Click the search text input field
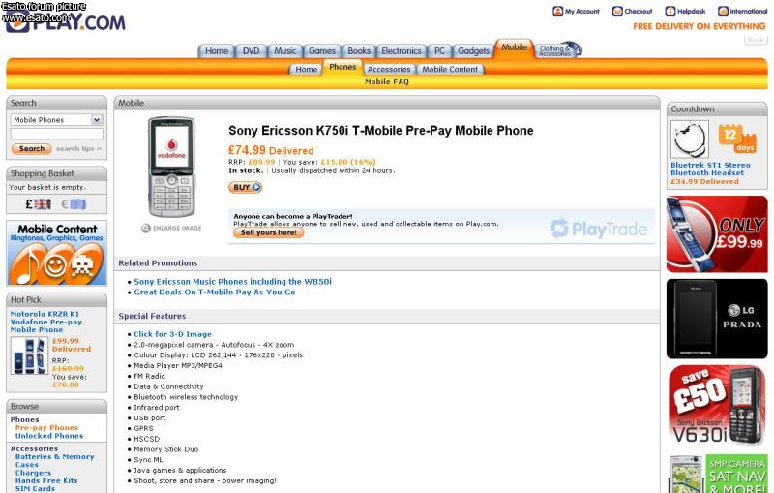Screen dimensions: 774x493 pyautogui.click(x=56, y=135)
